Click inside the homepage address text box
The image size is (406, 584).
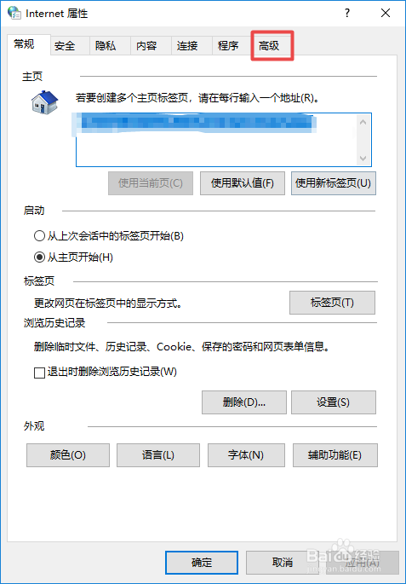[x=215, y=140]
